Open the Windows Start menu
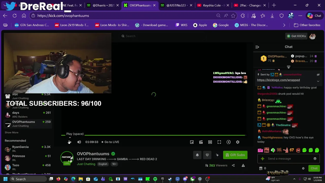The image size is (325, 183). click(5, 179)
